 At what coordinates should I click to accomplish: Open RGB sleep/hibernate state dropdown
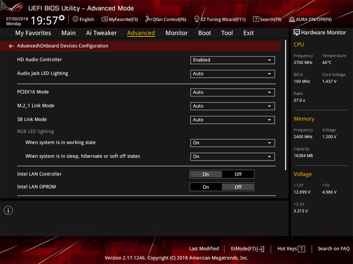tap(232, 157)
